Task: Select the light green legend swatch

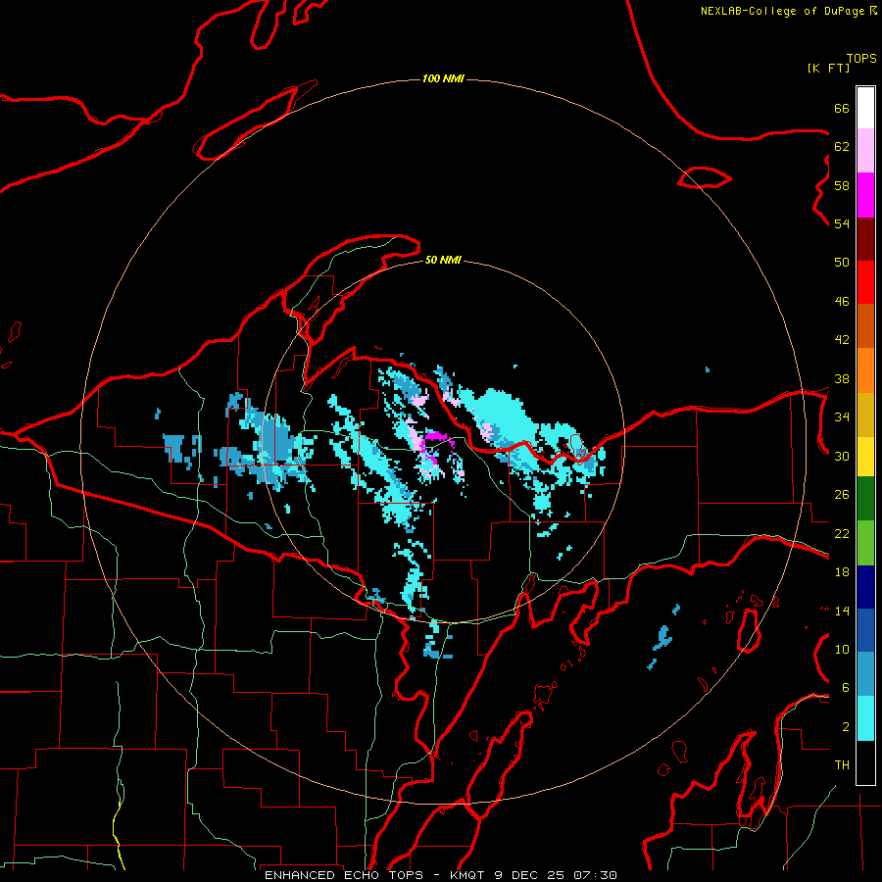Action: pos(865,543)
